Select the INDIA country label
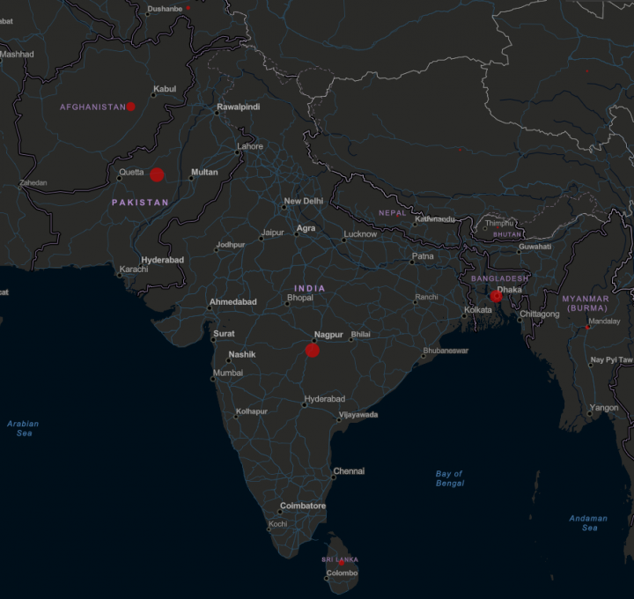634x599 pixels. click(x=309, y=289)
